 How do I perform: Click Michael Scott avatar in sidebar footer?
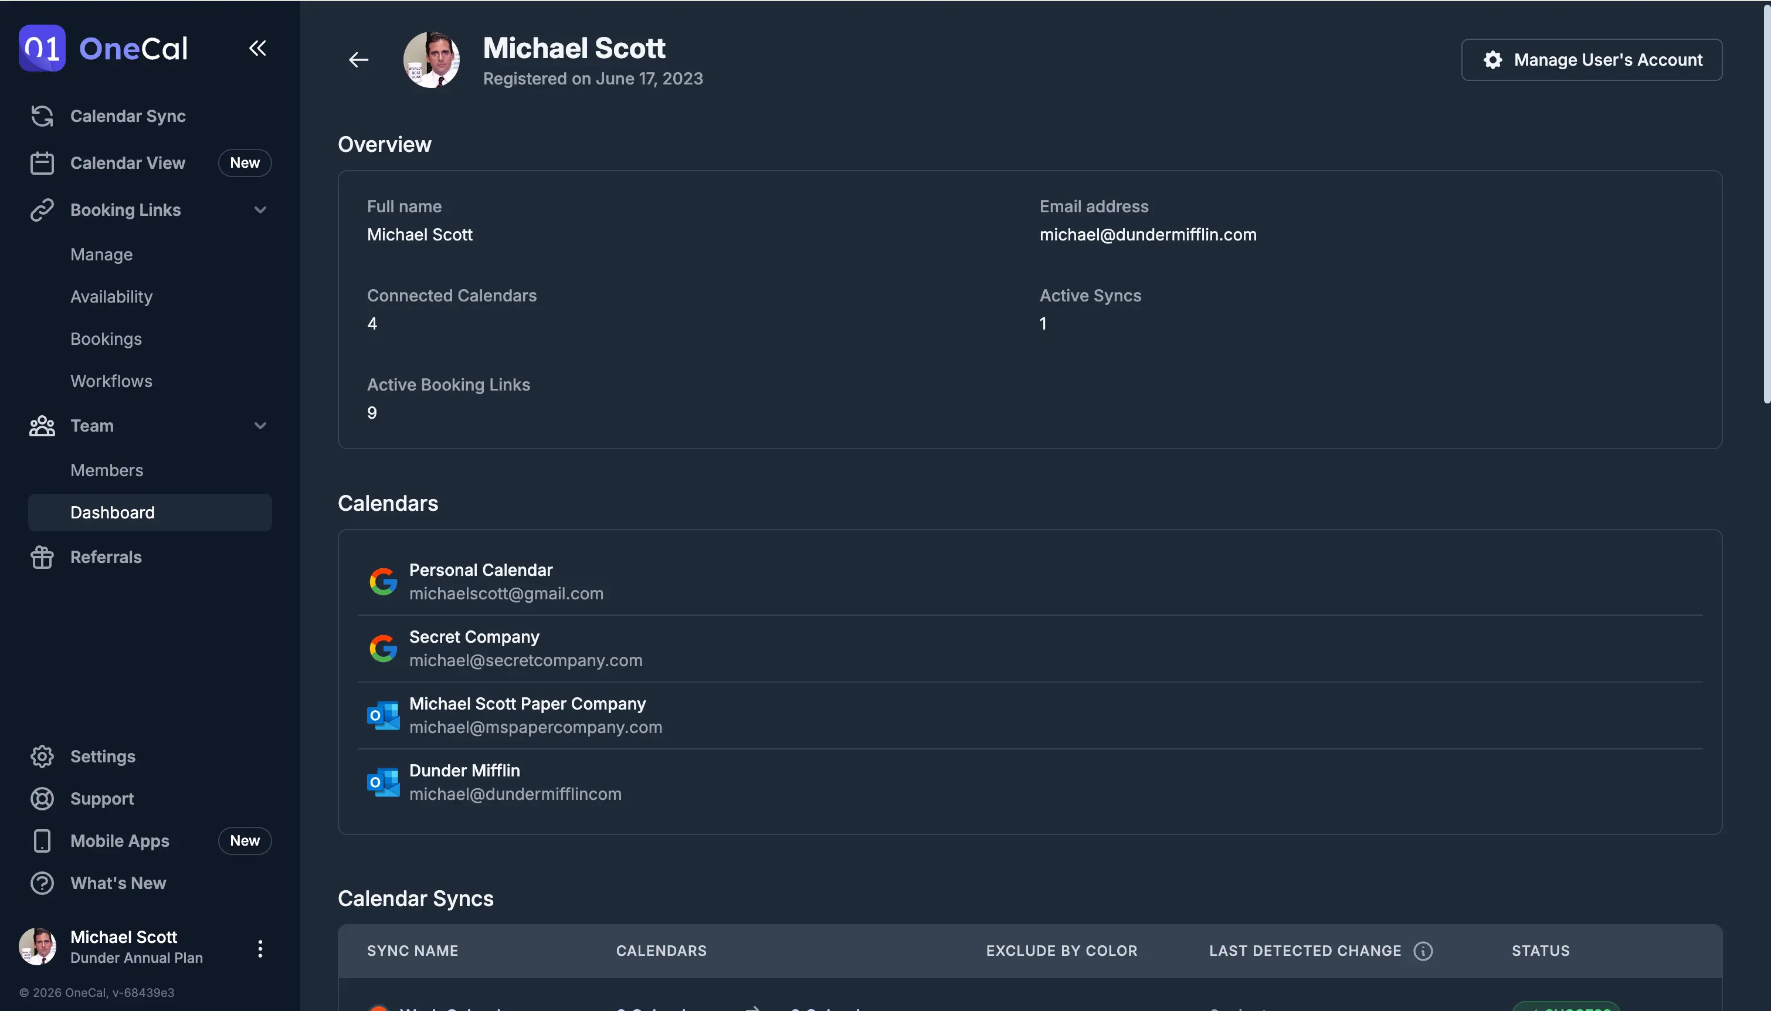(x=38, y=946)
